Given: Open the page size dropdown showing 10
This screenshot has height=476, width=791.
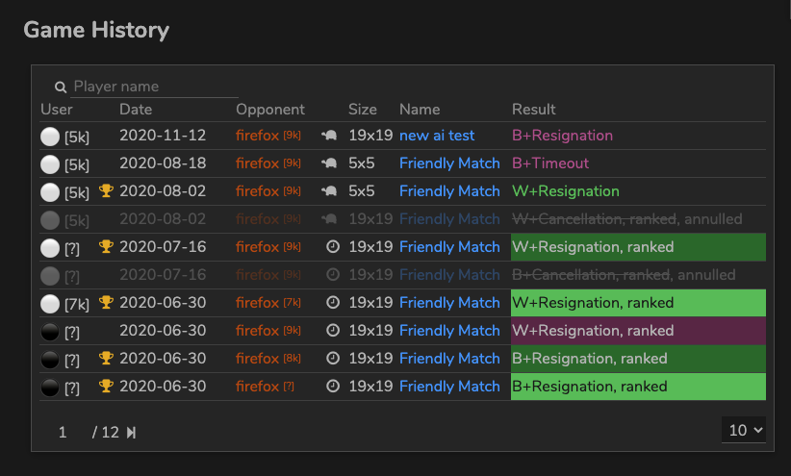Looking at the screenshot, I should tap(745, 430).
